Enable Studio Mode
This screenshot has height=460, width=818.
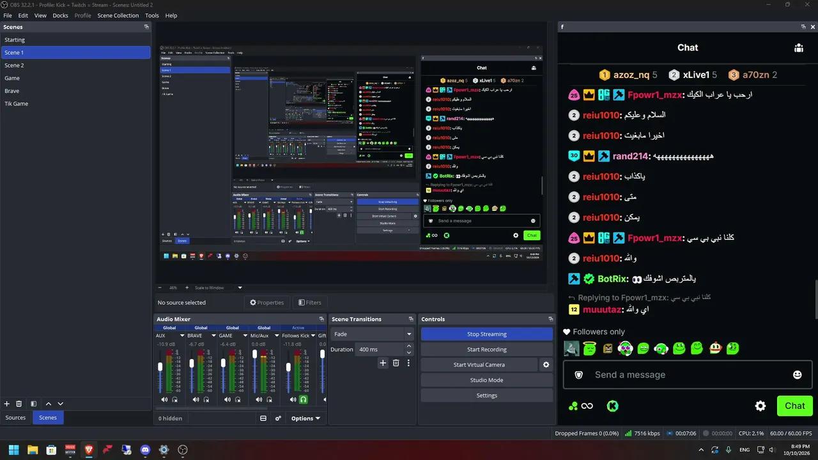point(487,380)
